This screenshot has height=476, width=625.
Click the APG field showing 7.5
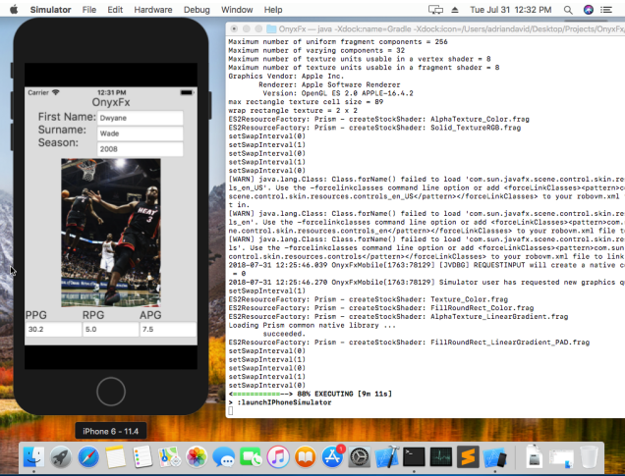pos(168,330)
